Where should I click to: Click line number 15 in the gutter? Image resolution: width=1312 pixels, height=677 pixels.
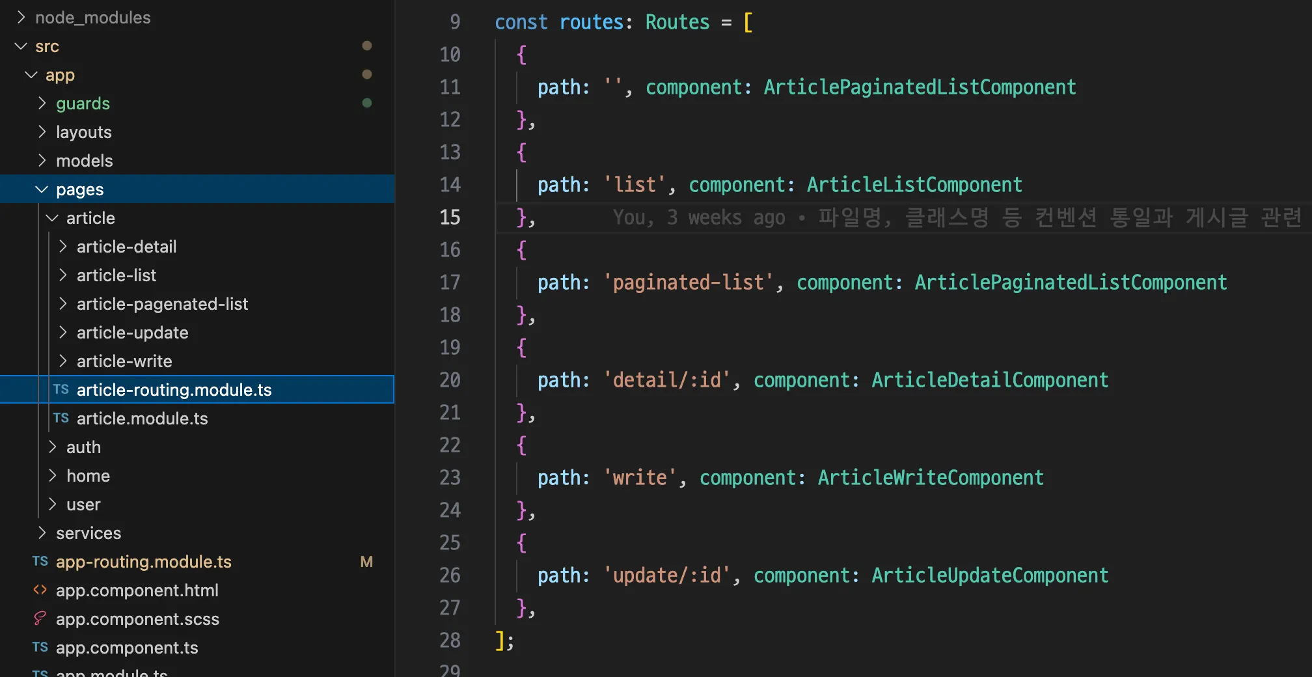[450, 217]
